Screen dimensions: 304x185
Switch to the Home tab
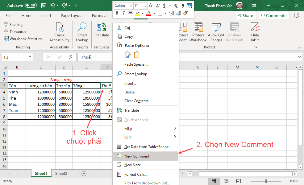[27, 15]
